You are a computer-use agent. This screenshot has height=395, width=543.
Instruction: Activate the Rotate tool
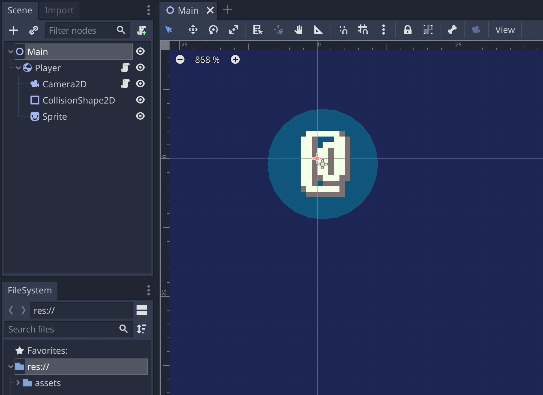tap(213, 30)
